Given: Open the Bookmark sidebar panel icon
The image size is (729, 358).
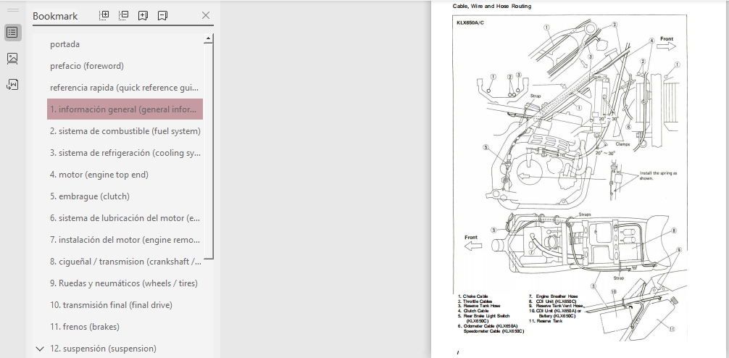Looking at the screenshot, I should pos(12,33).
